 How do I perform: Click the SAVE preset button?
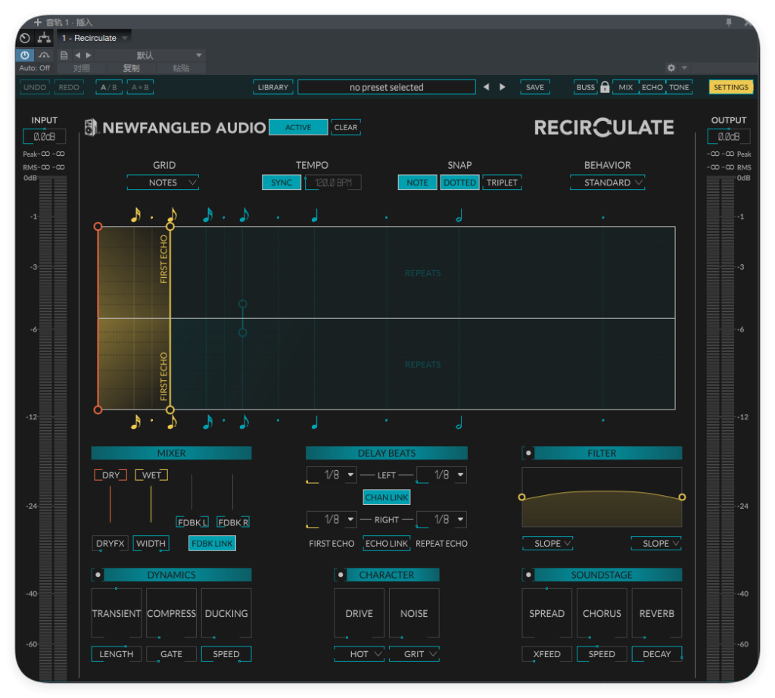pyautogui.click(x=535, y=87)
